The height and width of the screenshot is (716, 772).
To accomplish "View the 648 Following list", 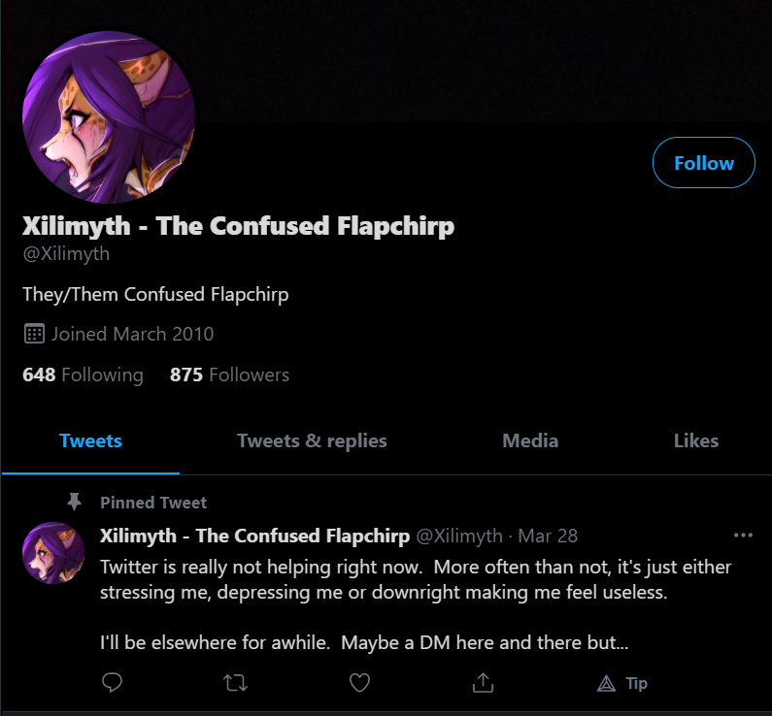I will (x=83, y=374).
